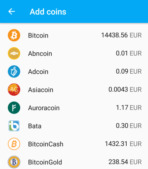This screenshot has width=148, height=169.
Task: Select BitcoinGold label
Action: coord(45,162)
